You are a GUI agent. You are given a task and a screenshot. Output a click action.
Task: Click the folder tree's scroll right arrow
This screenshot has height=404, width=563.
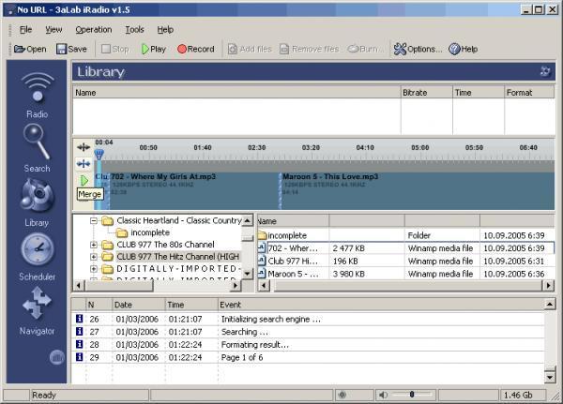236,286
